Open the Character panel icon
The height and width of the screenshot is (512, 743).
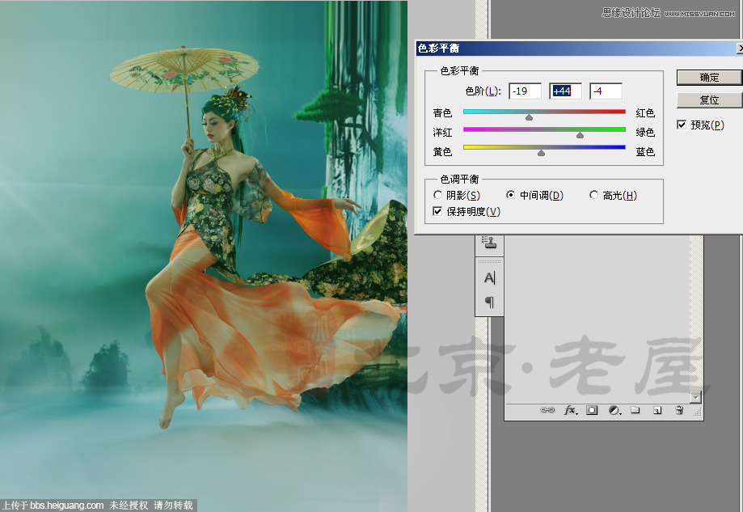click(489, 277)
